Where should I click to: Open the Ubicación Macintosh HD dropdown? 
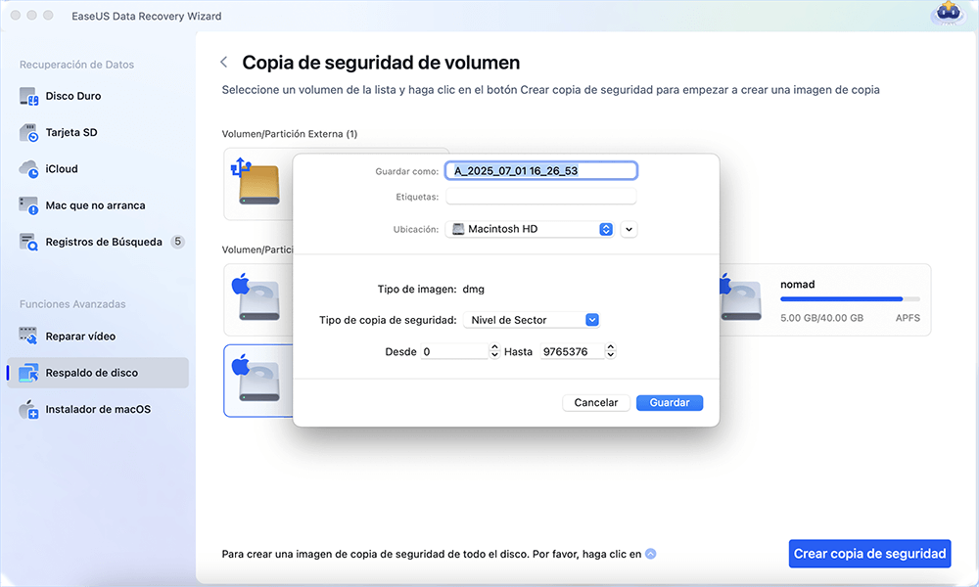pos(530,229)
